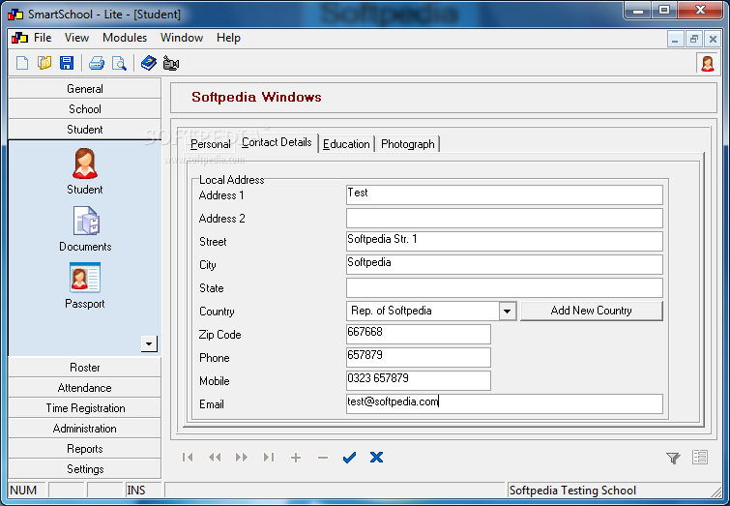Expand the Attendance sidebar section

(85, 388)
